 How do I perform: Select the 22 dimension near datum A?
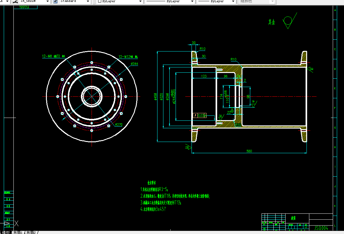(229, 112)
